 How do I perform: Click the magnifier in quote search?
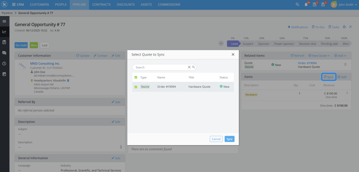point(194,67)
